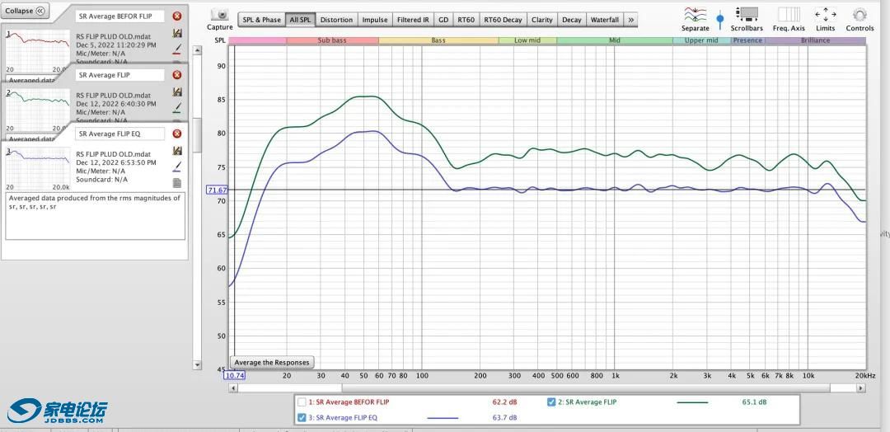Click the 65.1 dB legend value
The width and height of the screenshot is (890, 432).
754,402
